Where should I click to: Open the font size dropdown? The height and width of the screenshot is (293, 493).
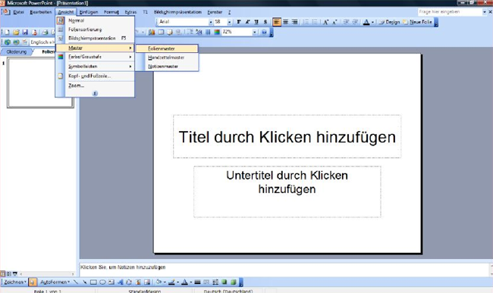pyautogui.click(x=229, y=22)
